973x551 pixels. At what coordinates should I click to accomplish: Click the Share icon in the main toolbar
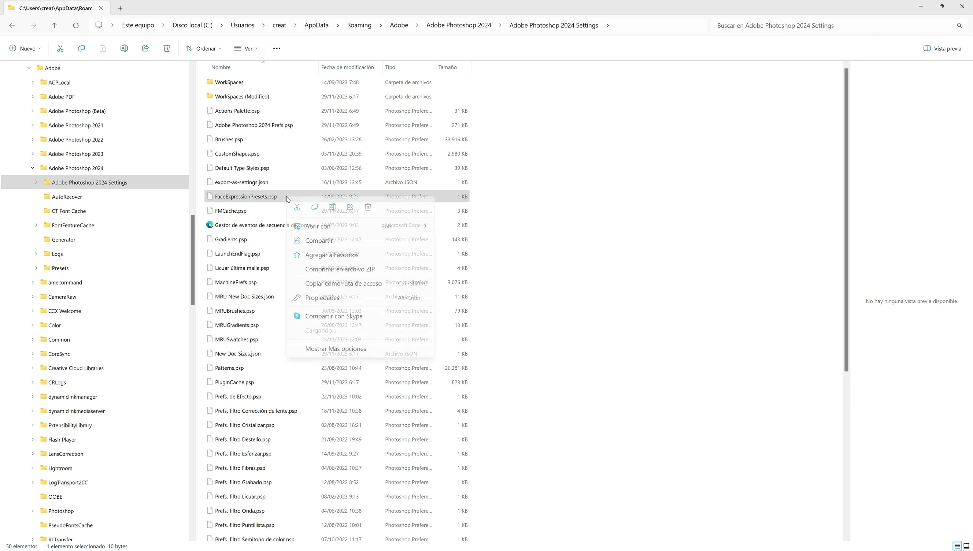(145, 48)
